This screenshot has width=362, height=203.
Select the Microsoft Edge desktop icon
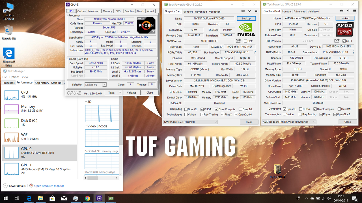tap(9, 57)
